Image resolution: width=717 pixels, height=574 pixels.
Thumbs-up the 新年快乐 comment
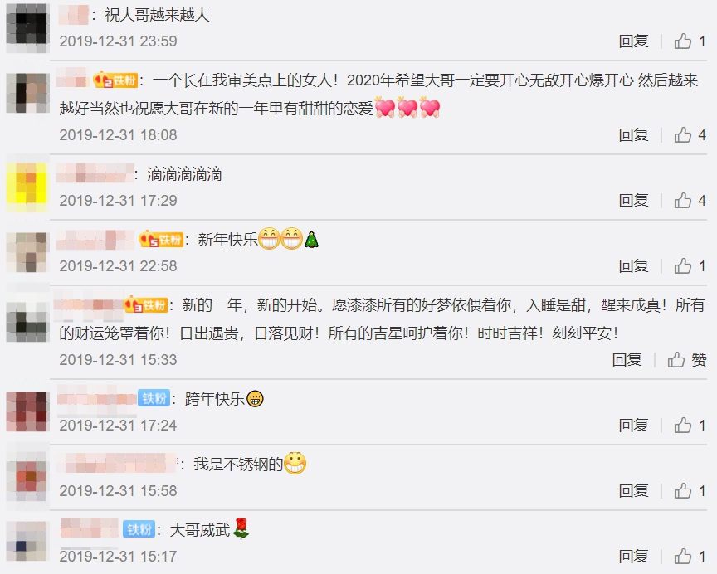(x=690, y=266)
